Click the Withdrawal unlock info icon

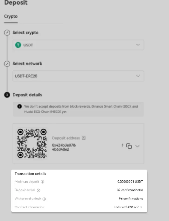(x=44, y=199)
